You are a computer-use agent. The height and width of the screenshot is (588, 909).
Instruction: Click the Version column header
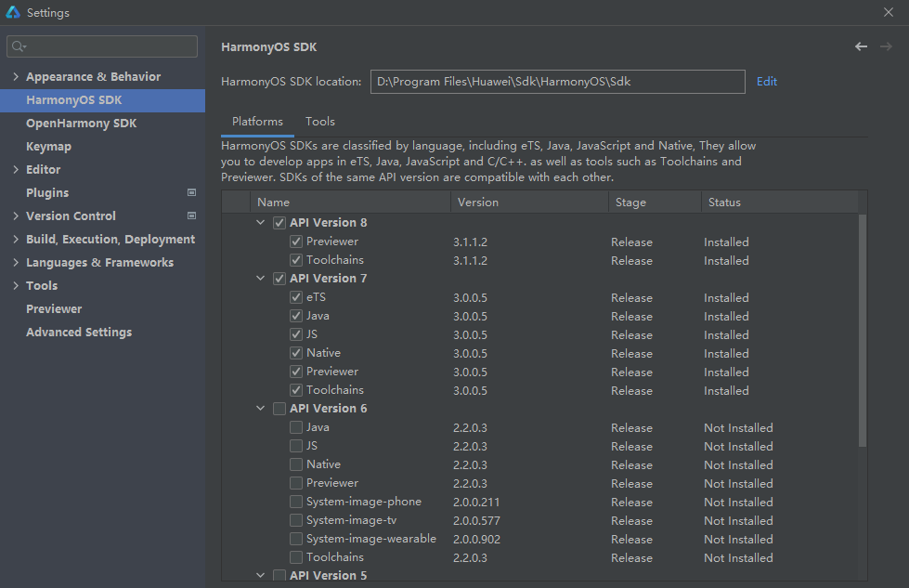529,202
